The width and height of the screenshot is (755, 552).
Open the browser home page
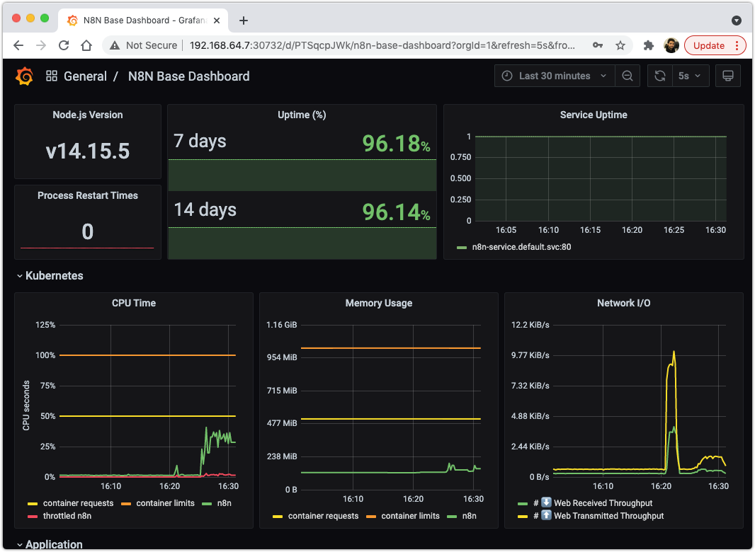coord(86,45)
